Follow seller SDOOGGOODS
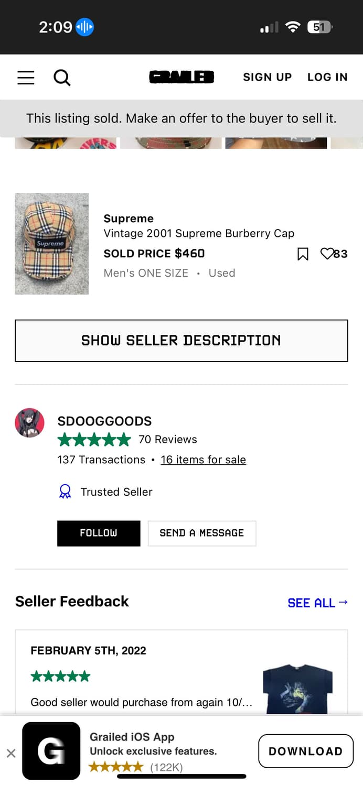Viewport: 363px width, 786px height. point(99,533)
